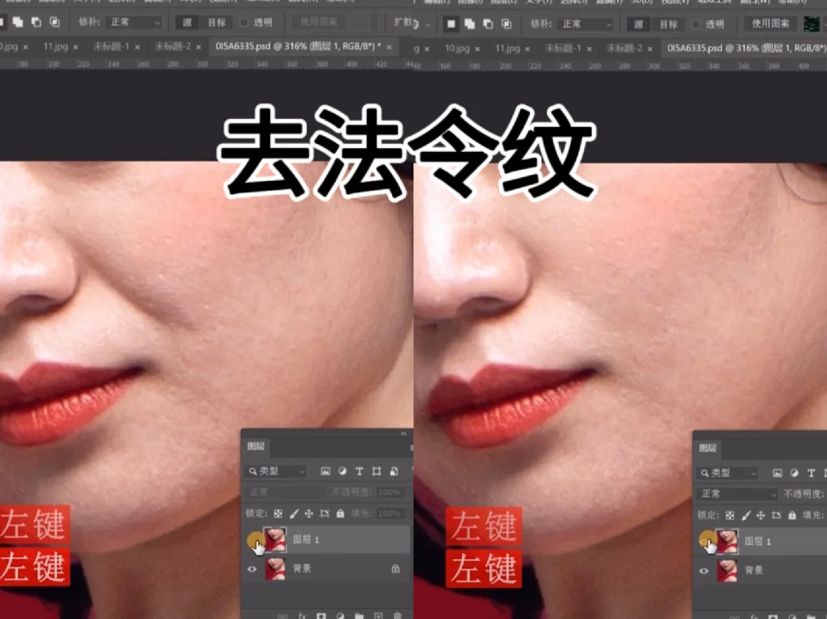Click the text layer filter icon, right panel

click(811, 473)
